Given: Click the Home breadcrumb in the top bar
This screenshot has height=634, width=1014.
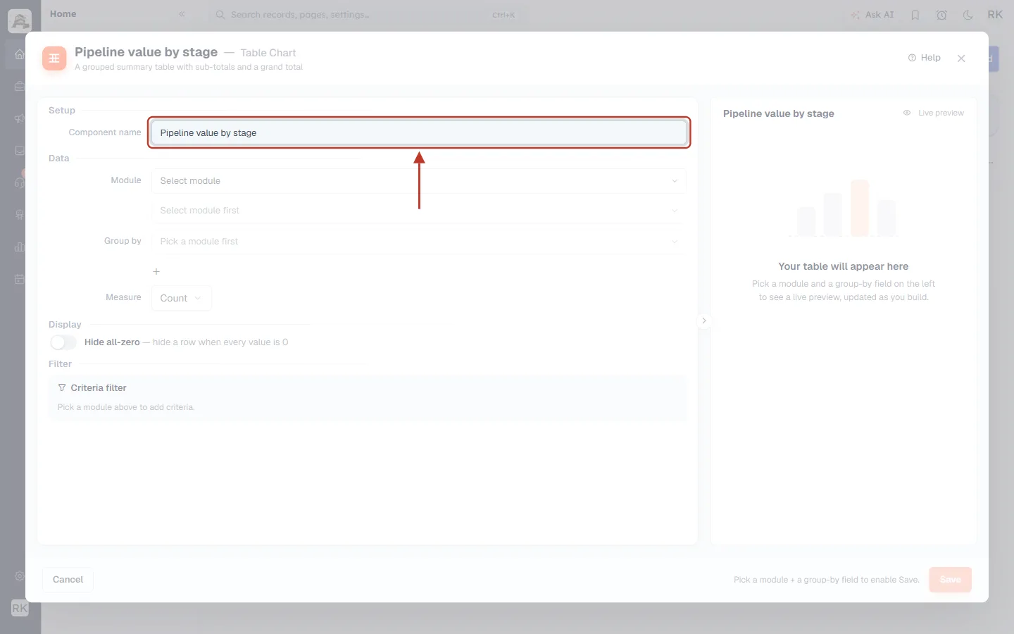Looking at the screenshot, I should click(x=63, y=14).
